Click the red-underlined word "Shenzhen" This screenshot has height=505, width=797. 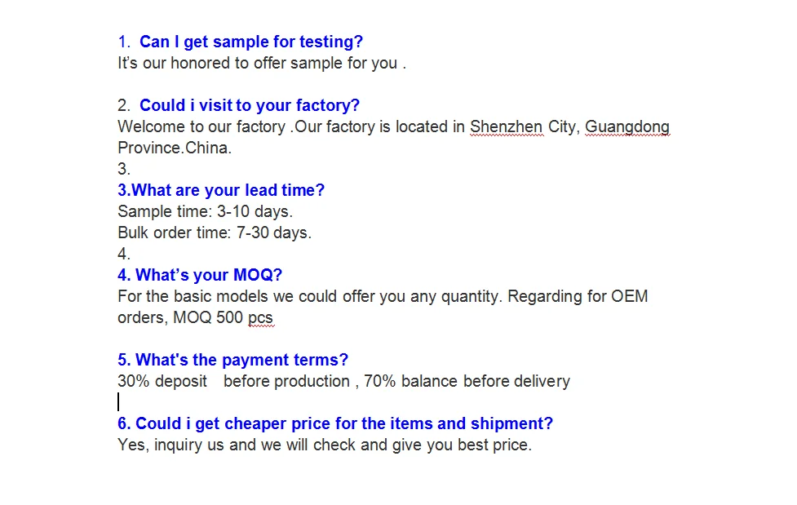[x=507, y=126]
